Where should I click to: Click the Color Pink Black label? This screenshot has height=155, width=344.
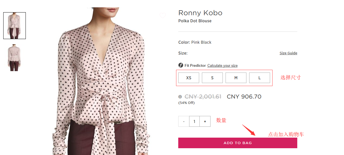(195, 42)
